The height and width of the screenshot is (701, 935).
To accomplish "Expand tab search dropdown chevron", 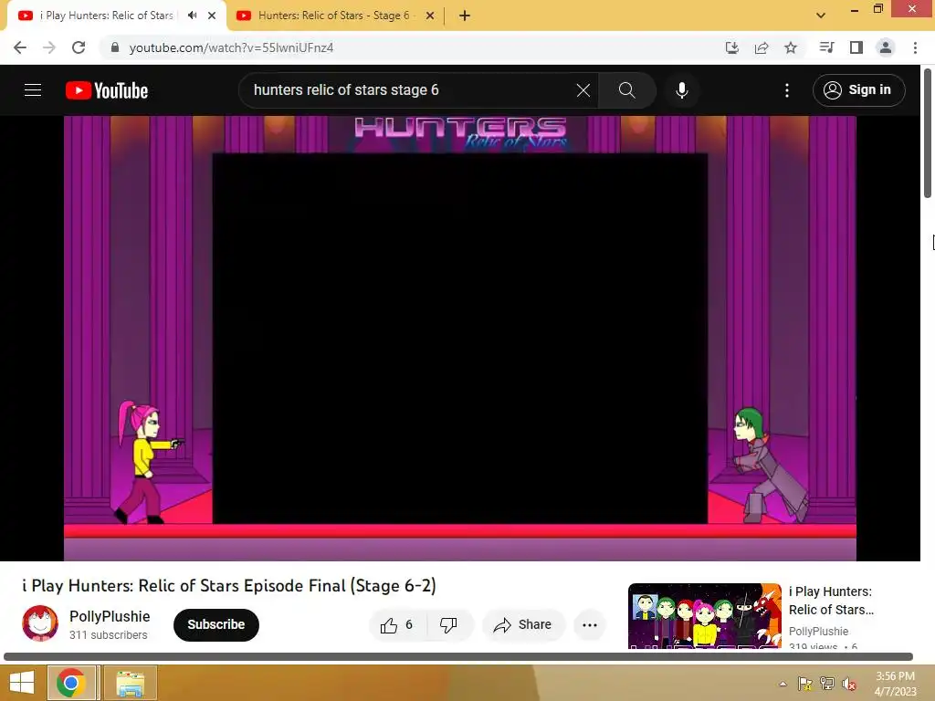I will [x=821, y=16].
